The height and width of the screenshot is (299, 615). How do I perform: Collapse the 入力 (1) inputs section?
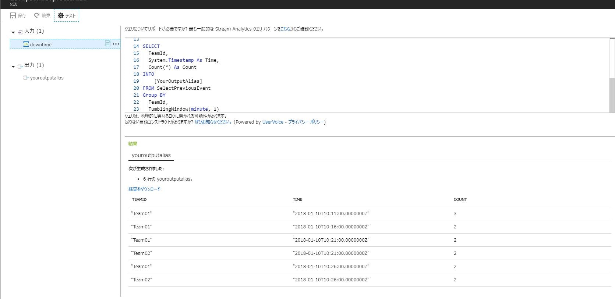coord(13,32)
